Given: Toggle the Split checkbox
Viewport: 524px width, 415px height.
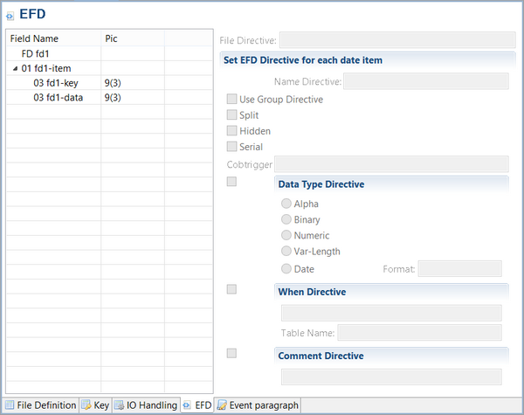Looking at the screenshot, I should pyautogui.click(x=231, y=115).
